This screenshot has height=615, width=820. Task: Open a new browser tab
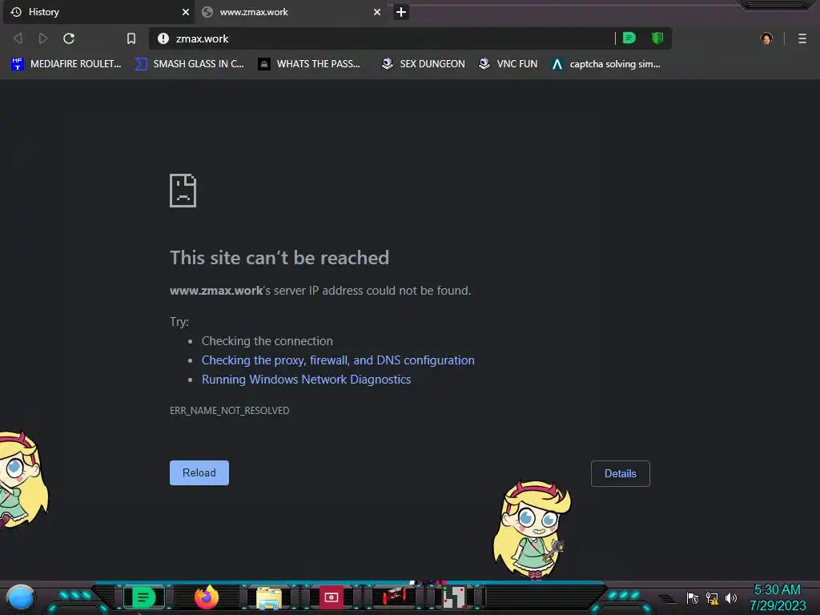[x=401, y=12]
